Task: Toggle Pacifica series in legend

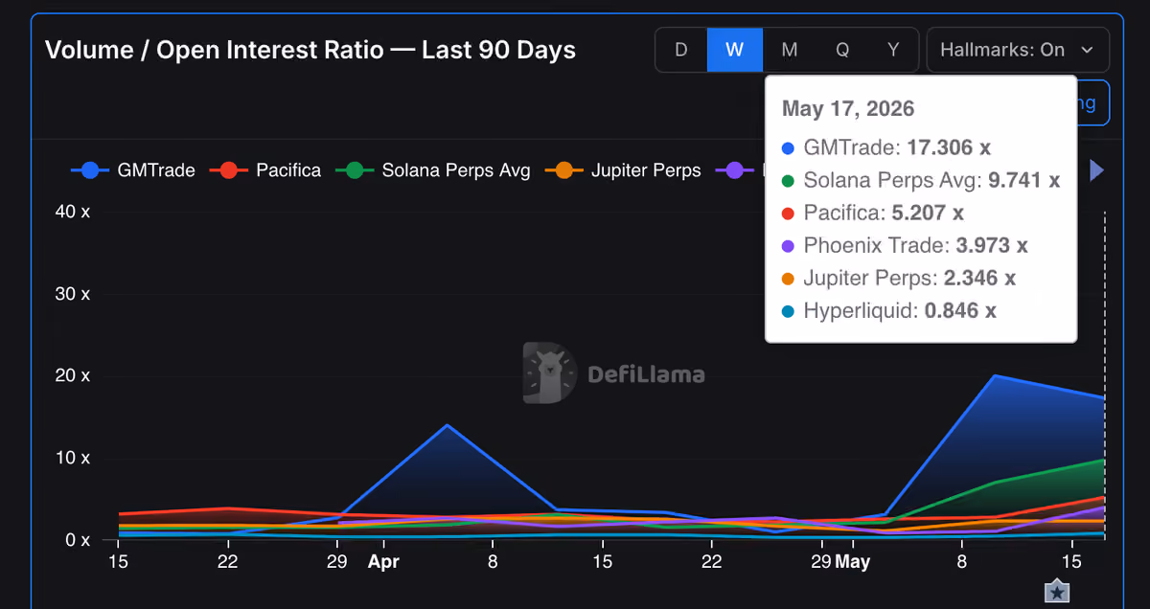Action: (265, 170)
